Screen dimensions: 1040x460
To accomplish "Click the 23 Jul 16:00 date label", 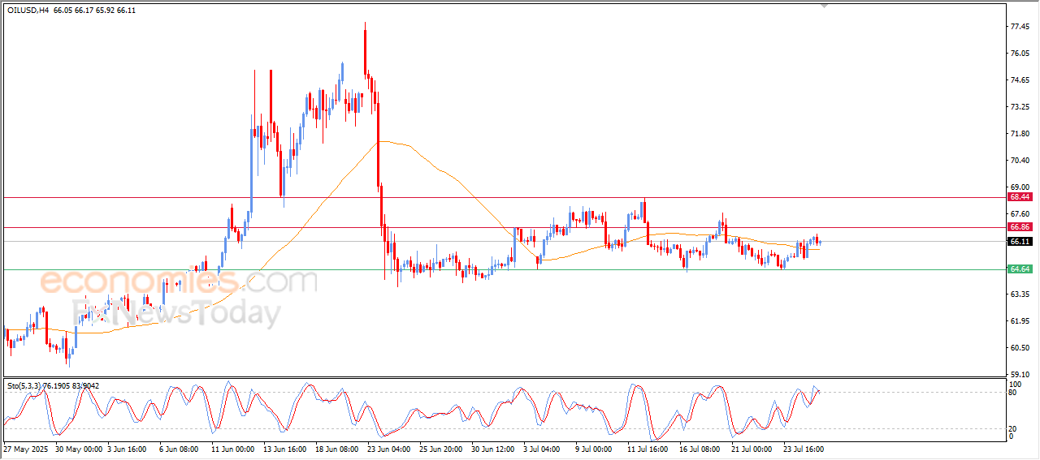I will [x=804, y=449].
